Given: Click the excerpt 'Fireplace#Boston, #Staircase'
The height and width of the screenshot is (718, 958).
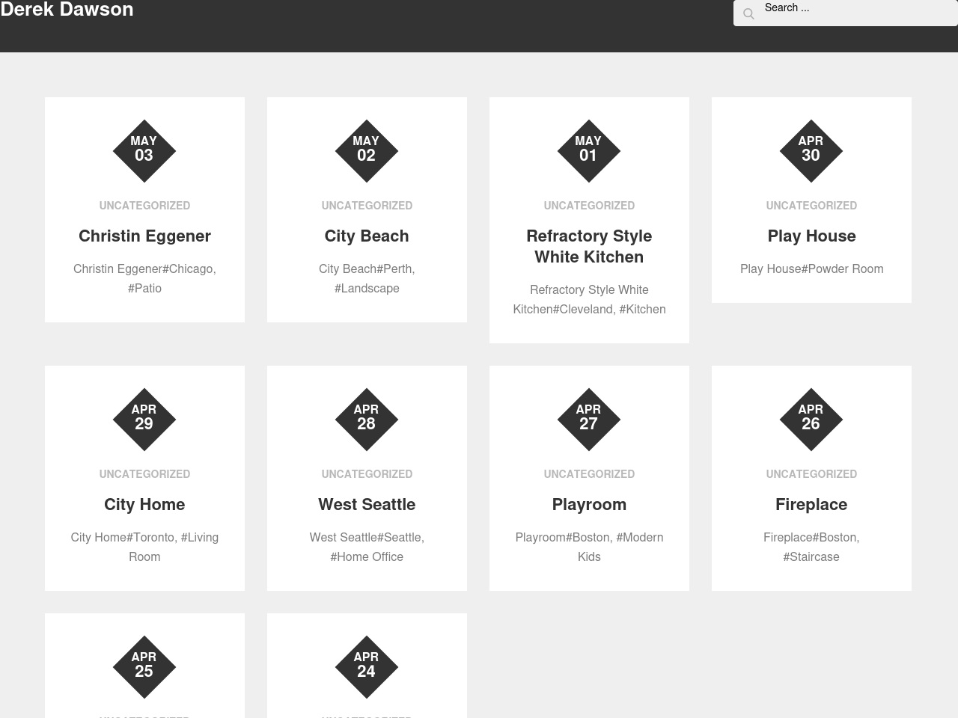Looking at the screenshot, I should (811, 547).
